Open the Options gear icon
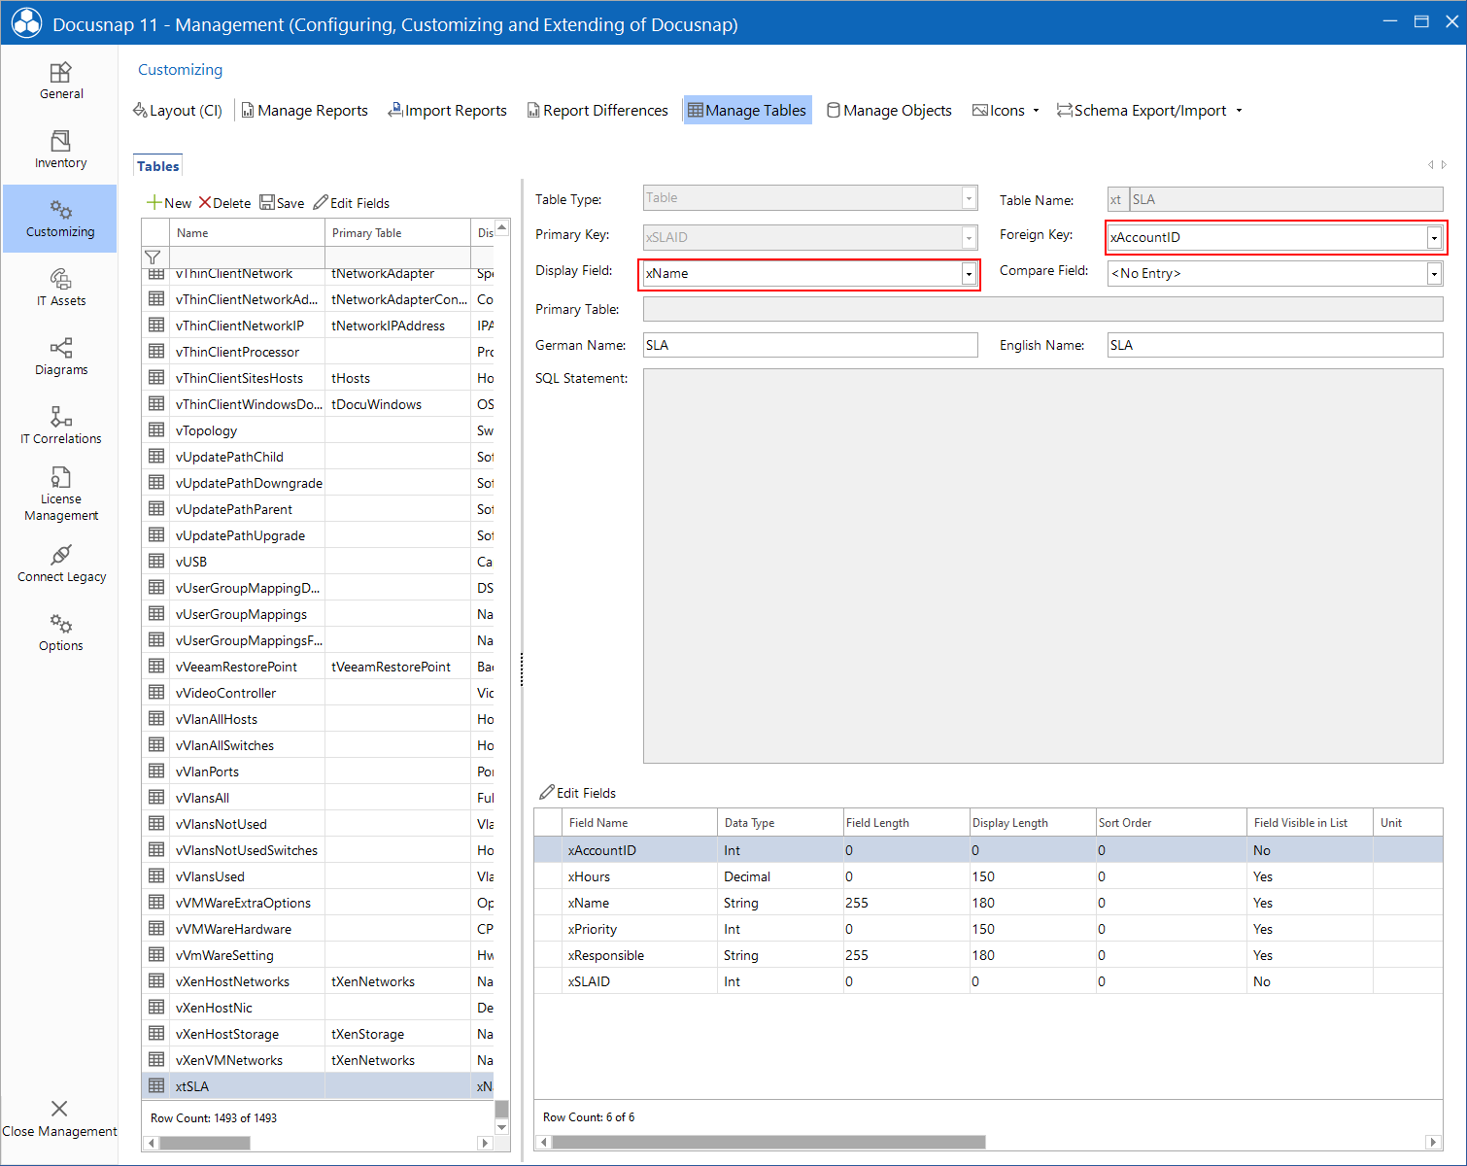This screenshot has height=1166, width=1467. (60, 632)
